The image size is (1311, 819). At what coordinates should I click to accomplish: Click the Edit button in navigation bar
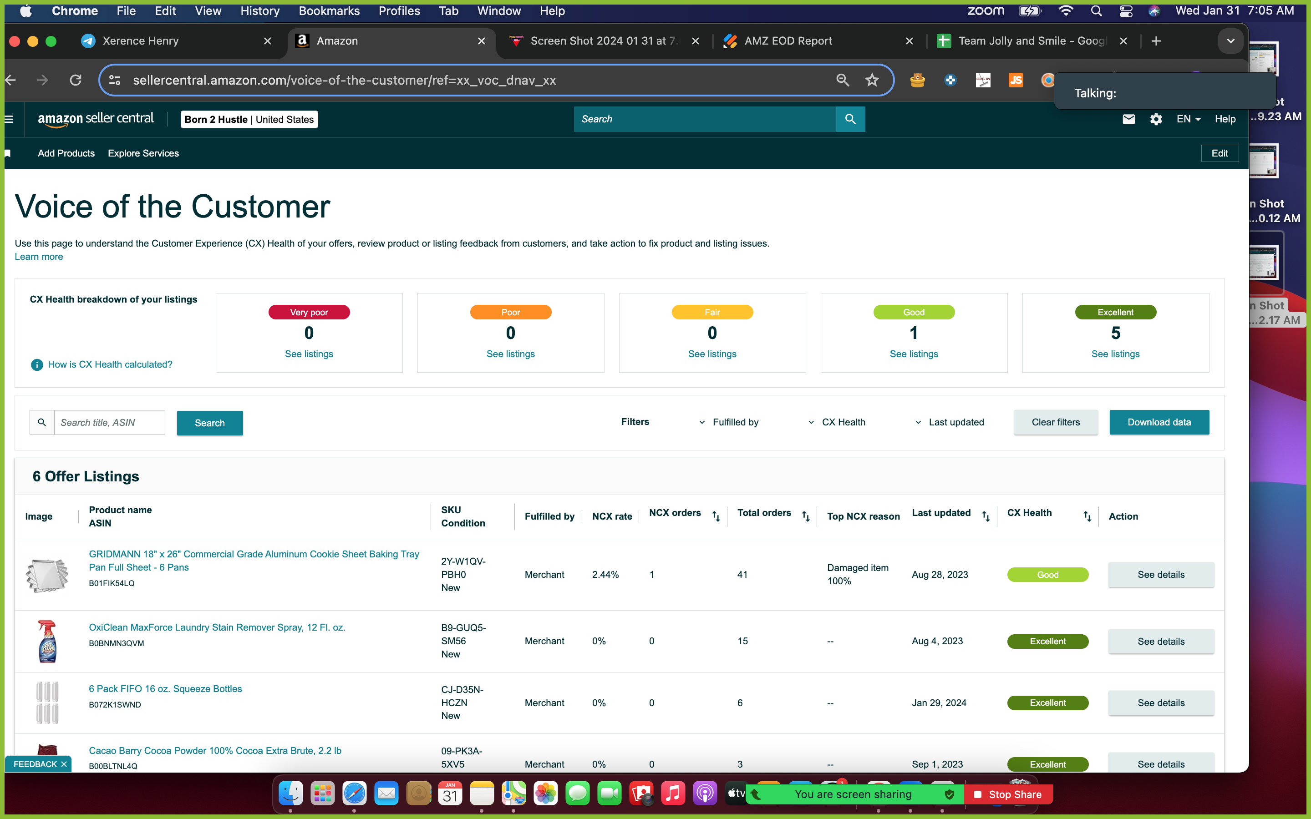coord(1220,153)
